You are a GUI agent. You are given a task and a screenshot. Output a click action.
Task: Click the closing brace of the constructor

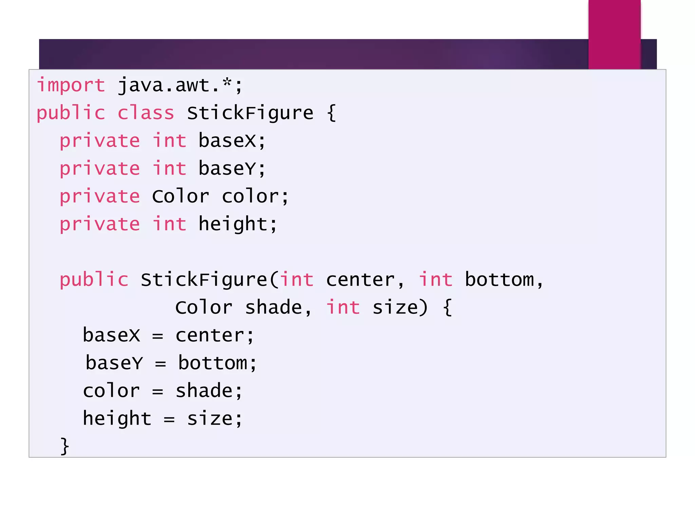(x=64, y=446)
